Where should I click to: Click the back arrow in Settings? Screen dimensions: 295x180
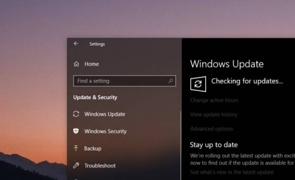pos(76,44)
